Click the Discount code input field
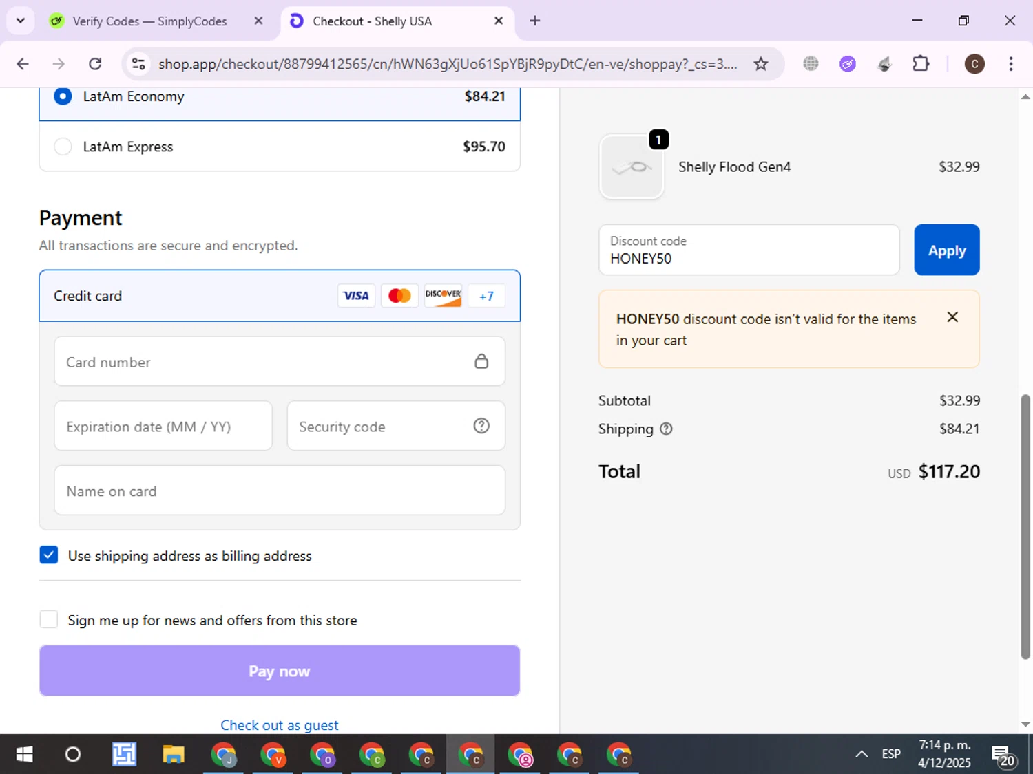1033x774 pixels. tap(749, 250)
